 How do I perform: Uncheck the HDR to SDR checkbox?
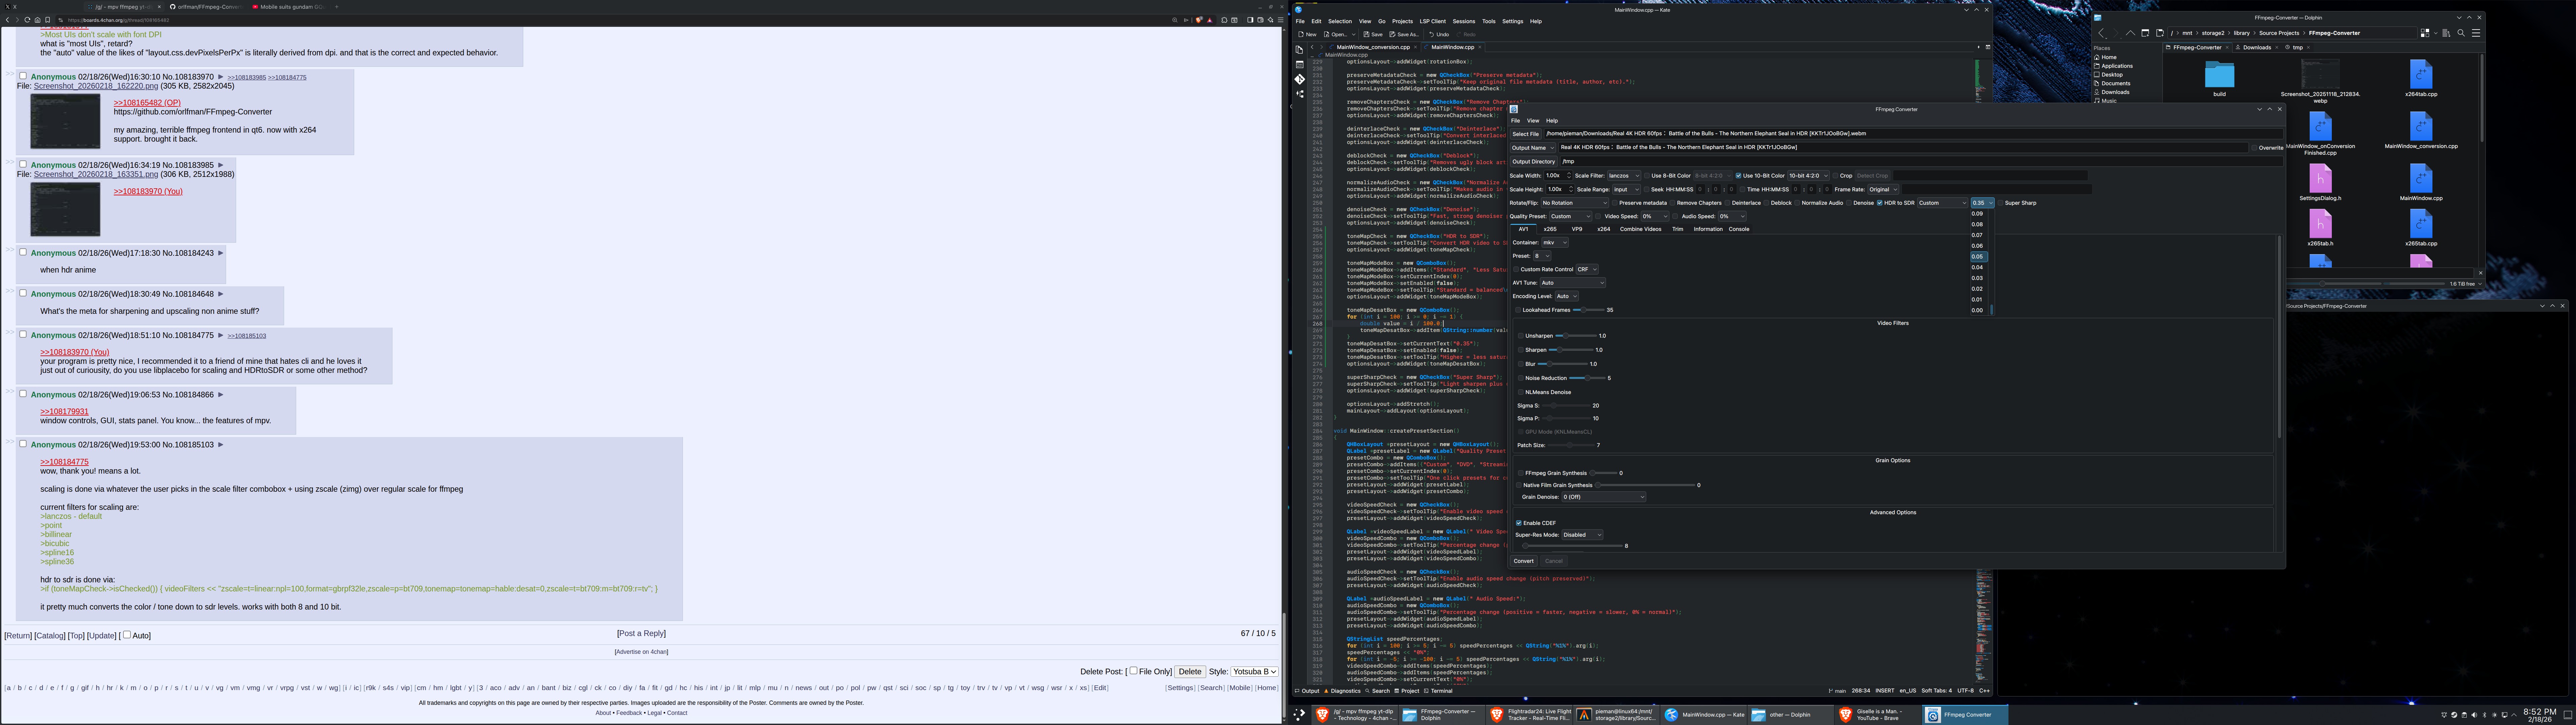tap(1880, 203)
